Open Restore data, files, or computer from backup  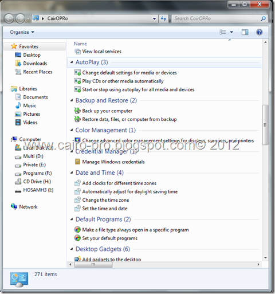point(129,119)
